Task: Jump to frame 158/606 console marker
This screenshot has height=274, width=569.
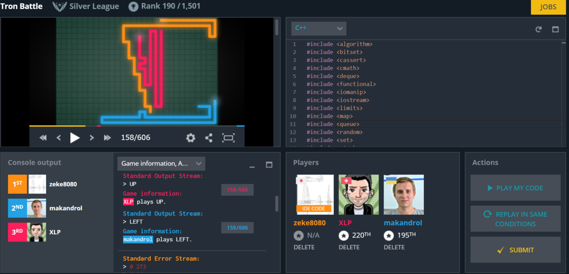Action: 237,190
